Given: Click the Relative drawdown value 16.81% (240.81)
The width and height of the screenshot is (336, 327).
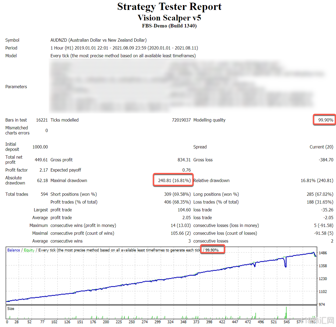Looking at the screenshot, I should tap(317, 180).
